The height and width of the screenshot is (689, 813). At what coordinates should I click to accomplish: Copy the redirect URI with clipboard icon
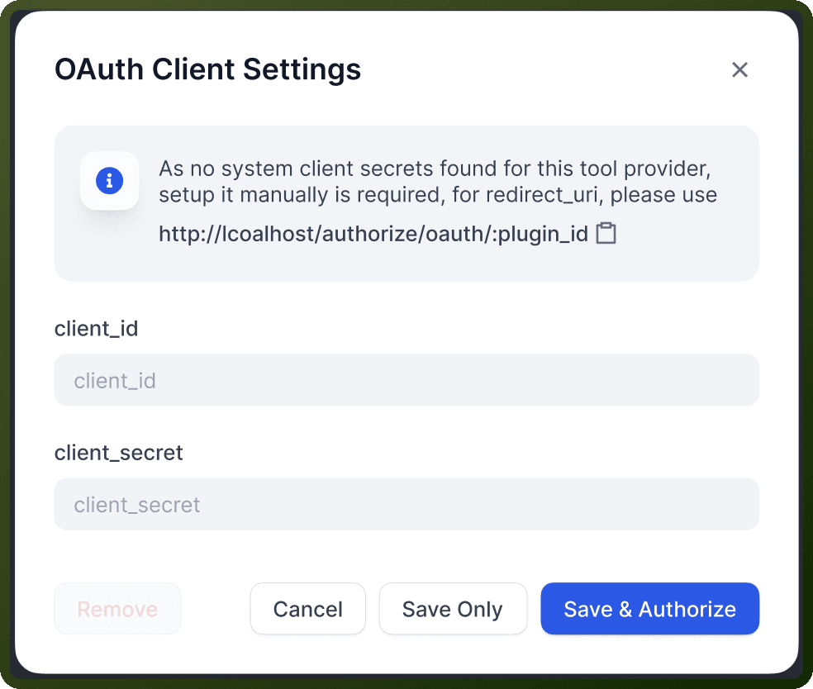(x=606, y=233)
